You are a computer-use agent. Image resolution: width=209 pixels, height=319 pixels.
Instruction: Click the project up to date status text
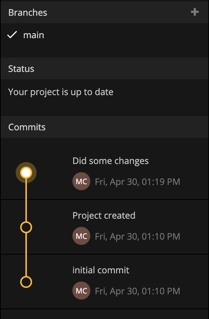click(60, 92)
